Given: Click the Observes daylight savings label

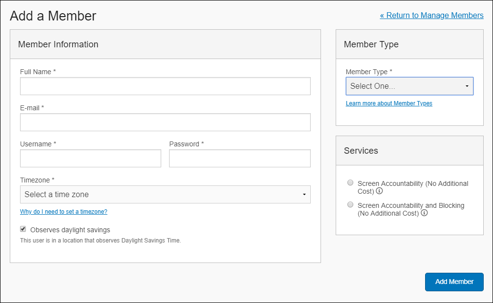Looking at the screenshot, I should click(x=70, y=230).
